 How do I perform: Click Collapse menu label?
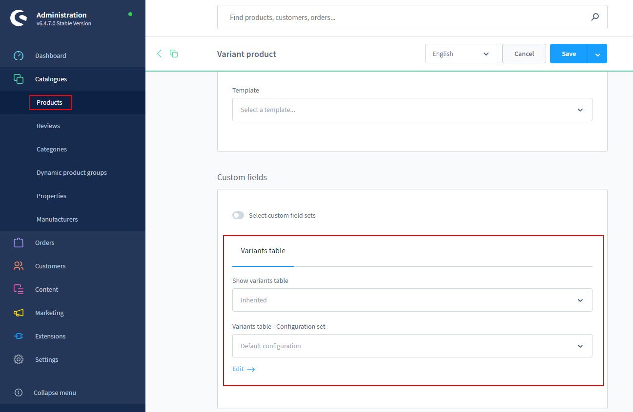pyautogui.click(x=55, y=393)
